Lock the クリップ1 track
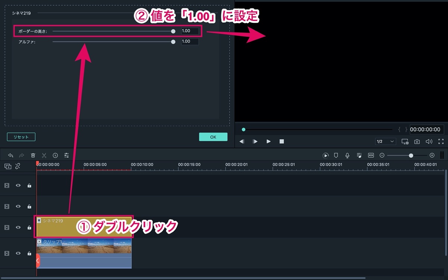 [x=29, y=253]
